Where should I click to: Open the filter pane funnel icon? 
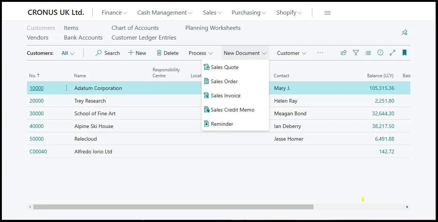356,53
